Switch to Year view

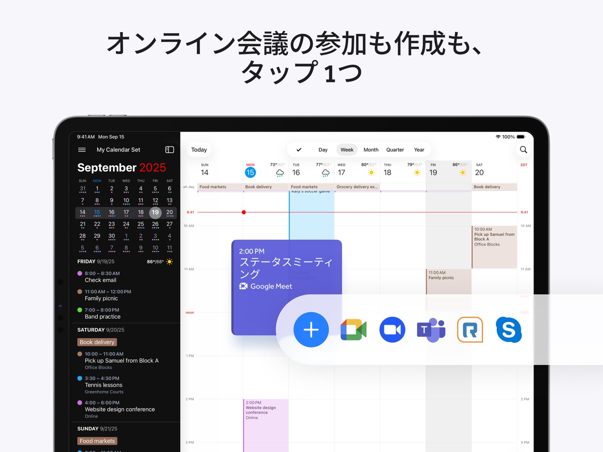[x=419, y=150]
